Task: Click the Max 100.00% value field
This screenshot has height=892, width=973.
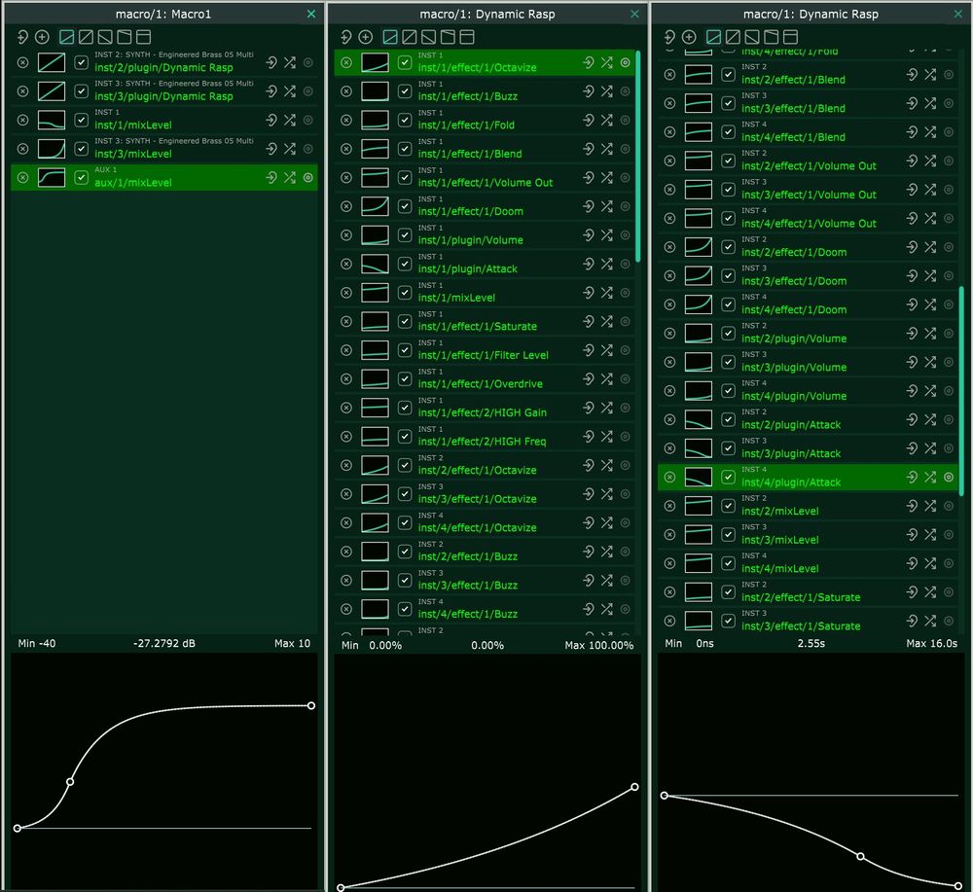Action: 598,645
